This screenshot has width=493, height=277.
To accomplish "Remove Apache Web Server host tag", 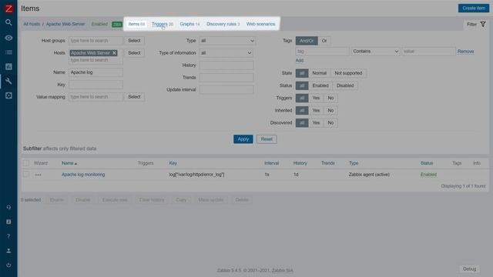I will [x=114, y=53].
